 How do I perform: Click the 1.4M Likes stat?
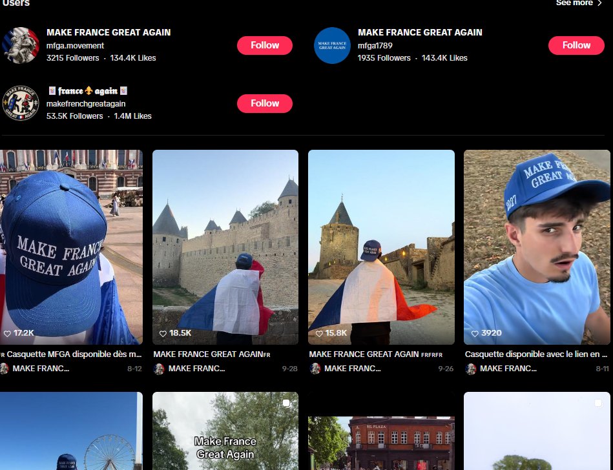pos(132,116)
